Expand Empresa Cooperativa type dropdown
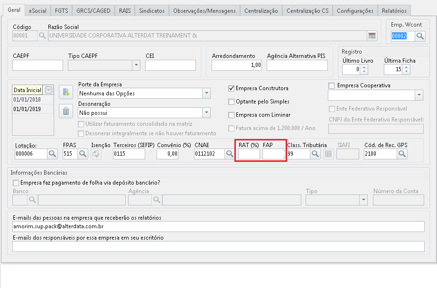 tap(419, 95)
